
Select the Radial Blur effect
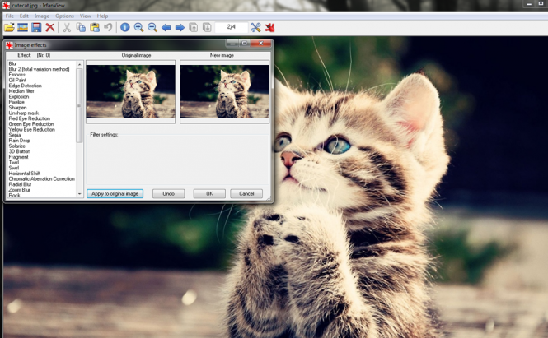[21, 184]
